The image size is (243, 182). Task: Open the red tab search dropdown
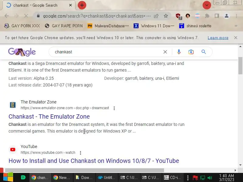(x=207, y=5)
